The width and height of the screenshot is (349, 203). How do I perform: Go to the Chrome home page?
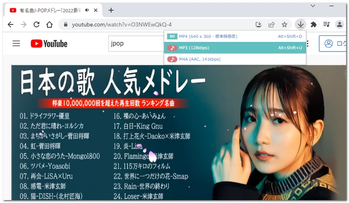pyautogui.click(x=50, y=24)
